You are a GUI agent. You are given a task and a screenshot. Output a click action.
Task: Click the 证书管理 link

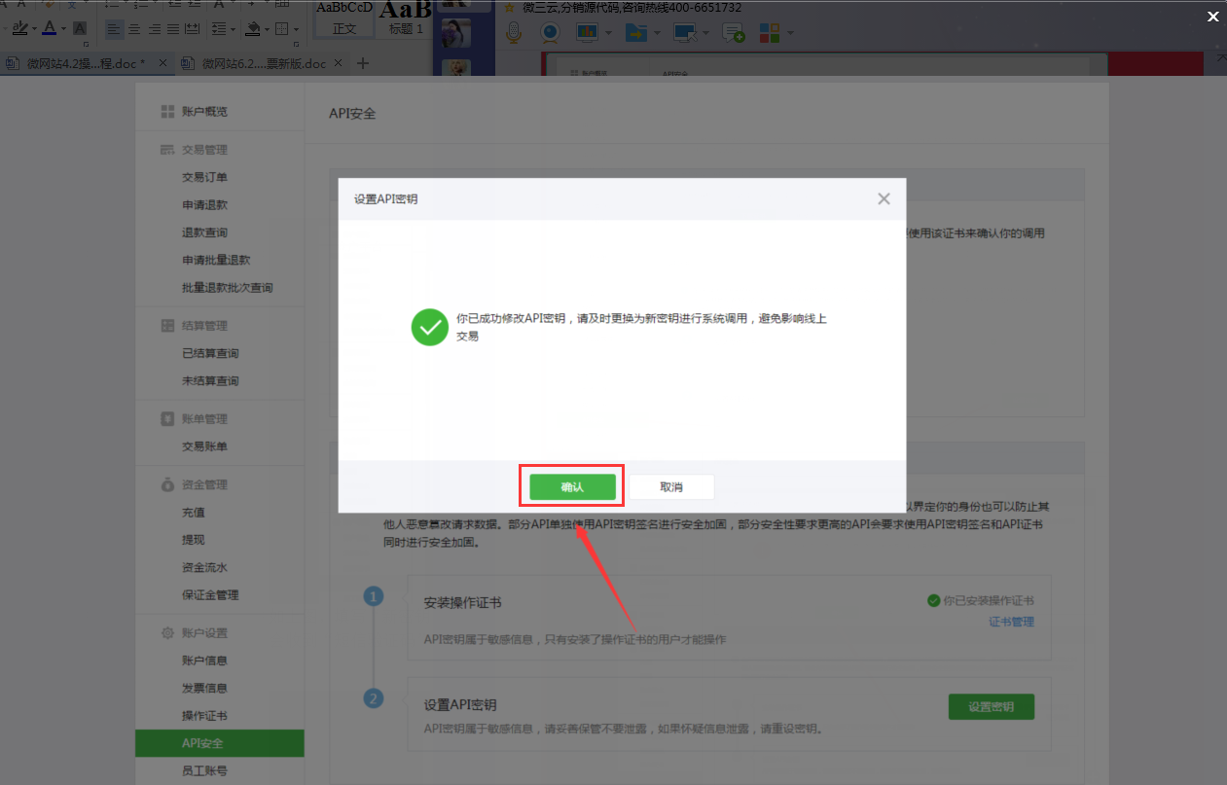click(1011, 622)
